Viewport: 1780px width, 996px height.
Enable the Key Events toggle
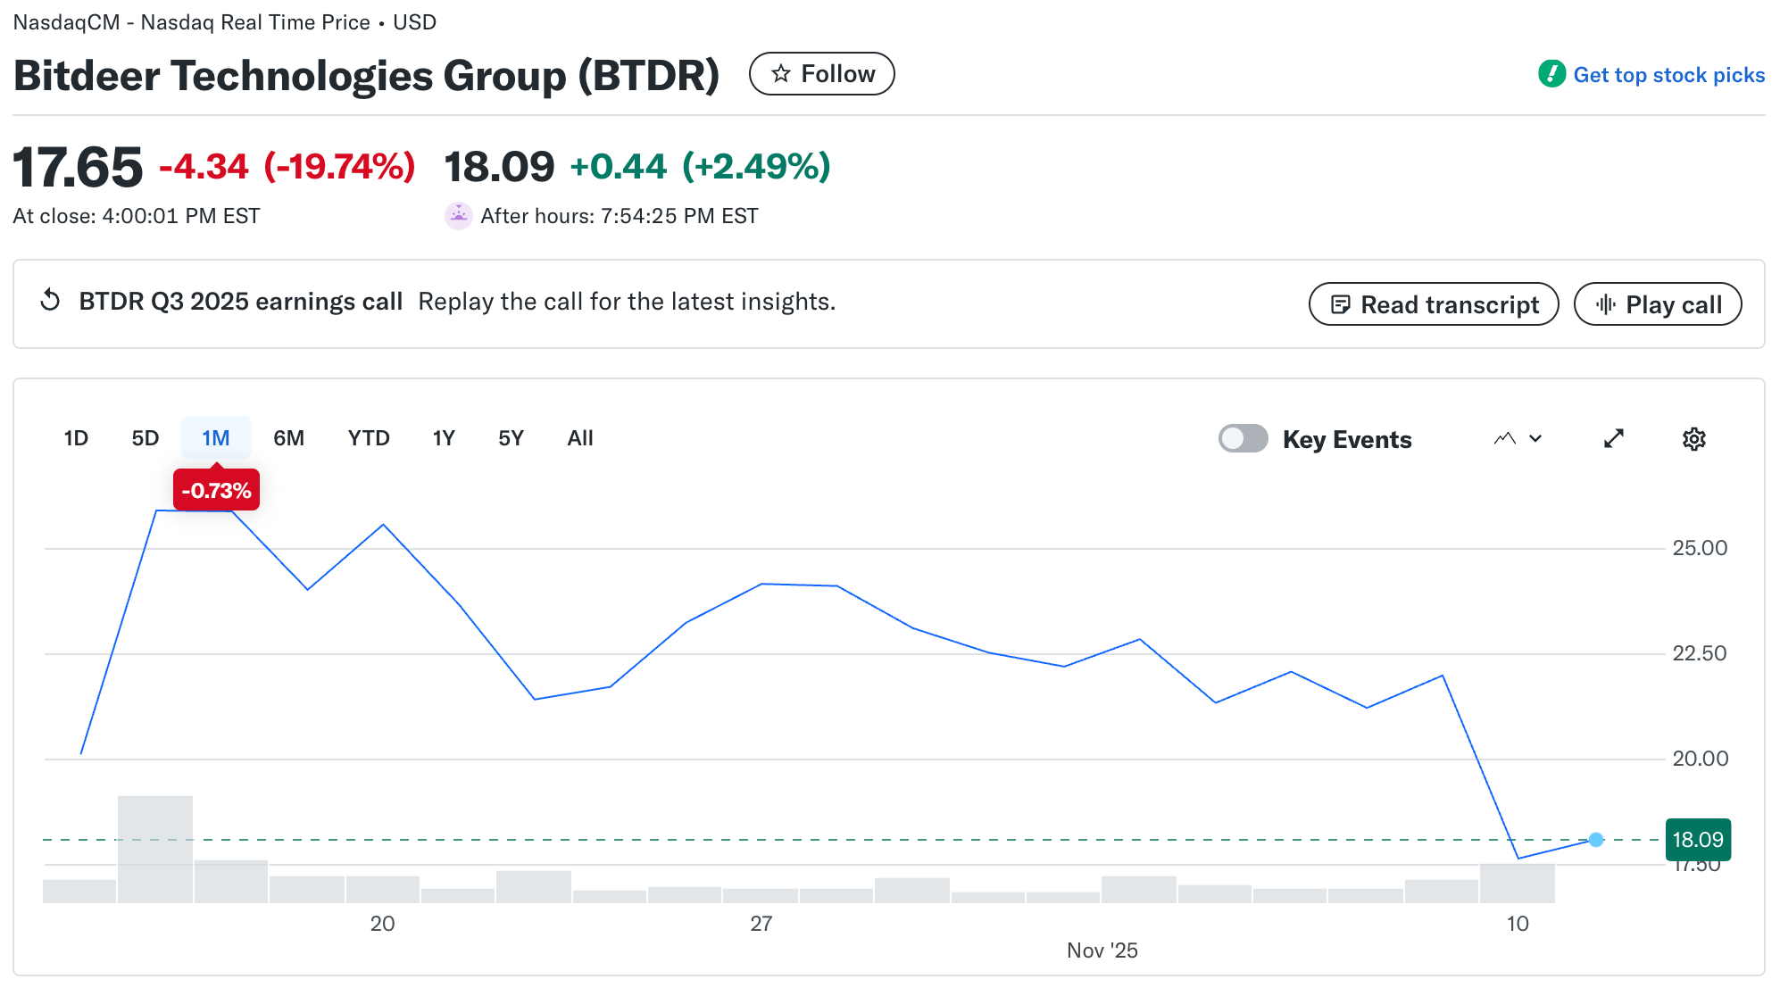click(1244, 438)
